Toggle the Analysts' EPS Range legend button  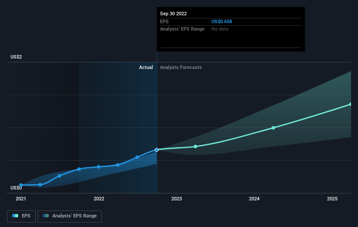point(70,216)
